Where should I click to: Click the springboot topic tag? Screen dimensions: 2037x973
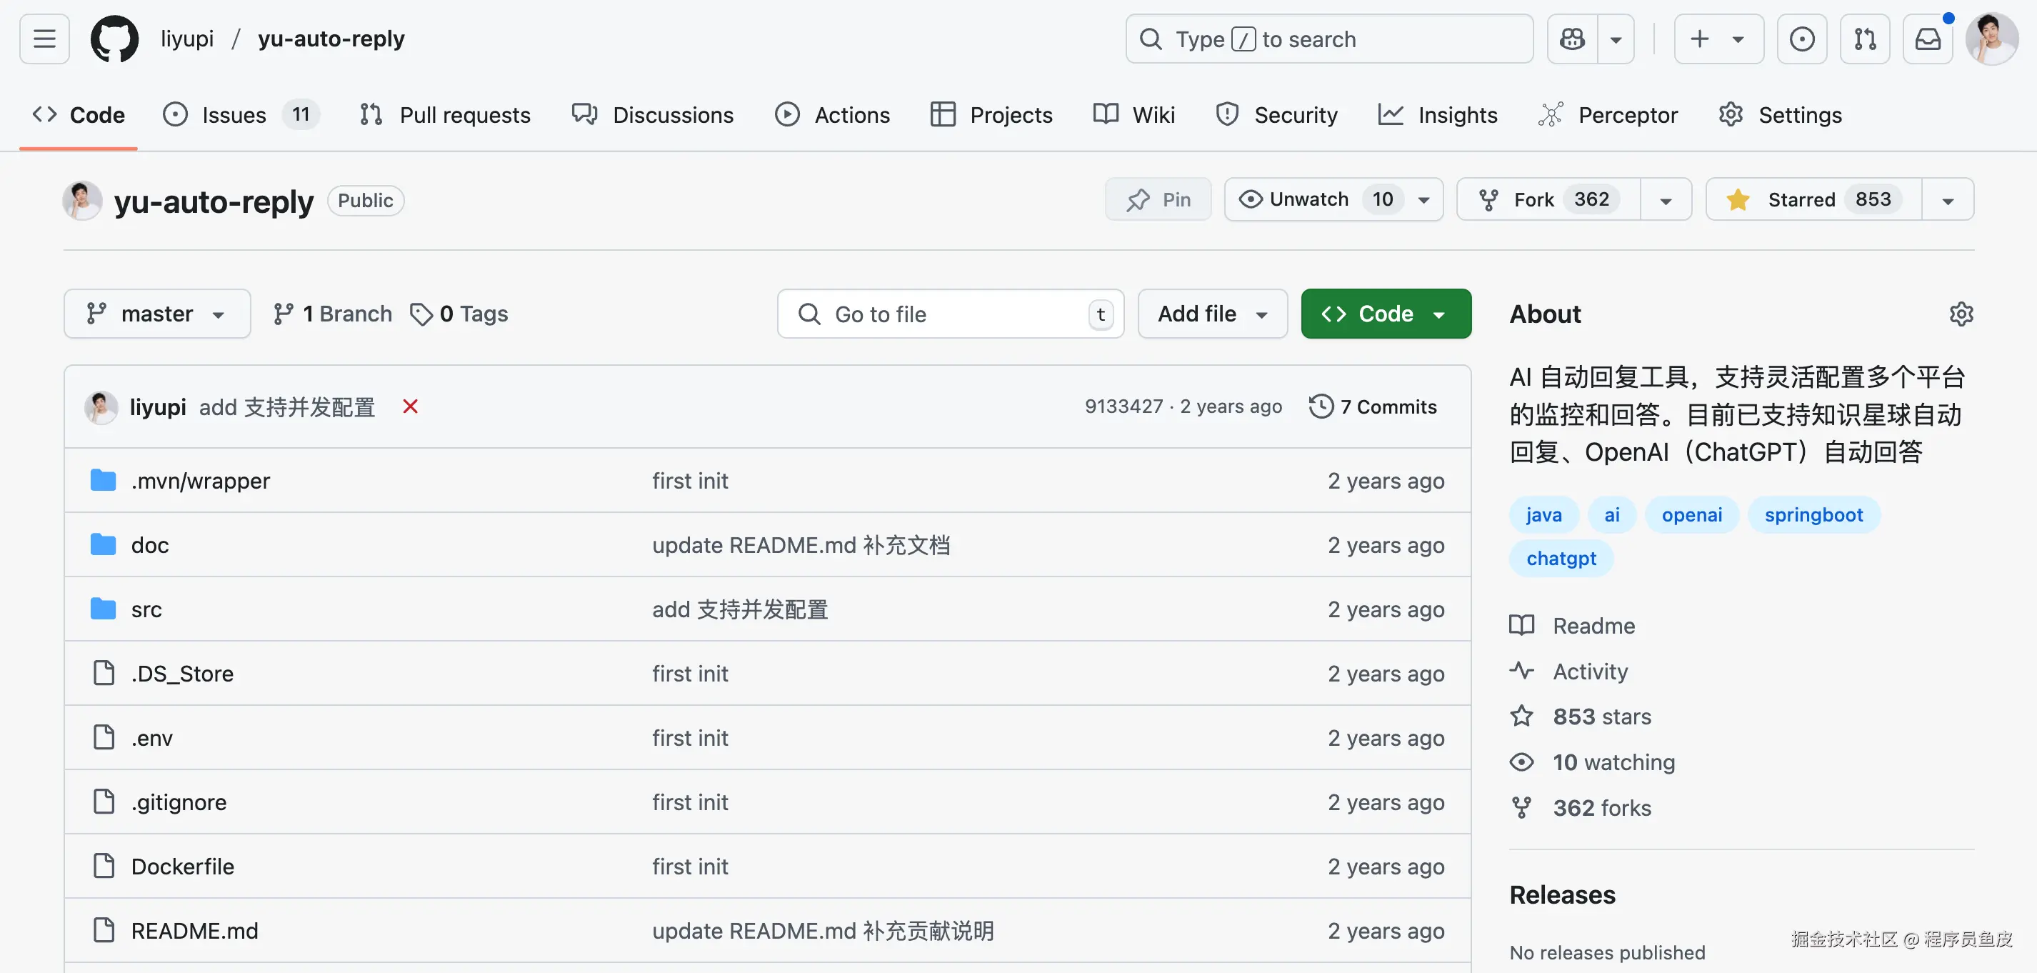click(x=1813, y=515)
